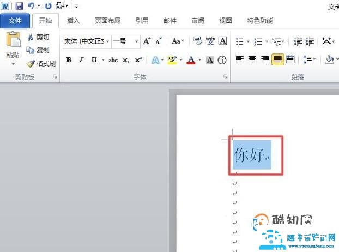Click the 粘贴 paste clipboard icon

(x=13, y=39)
